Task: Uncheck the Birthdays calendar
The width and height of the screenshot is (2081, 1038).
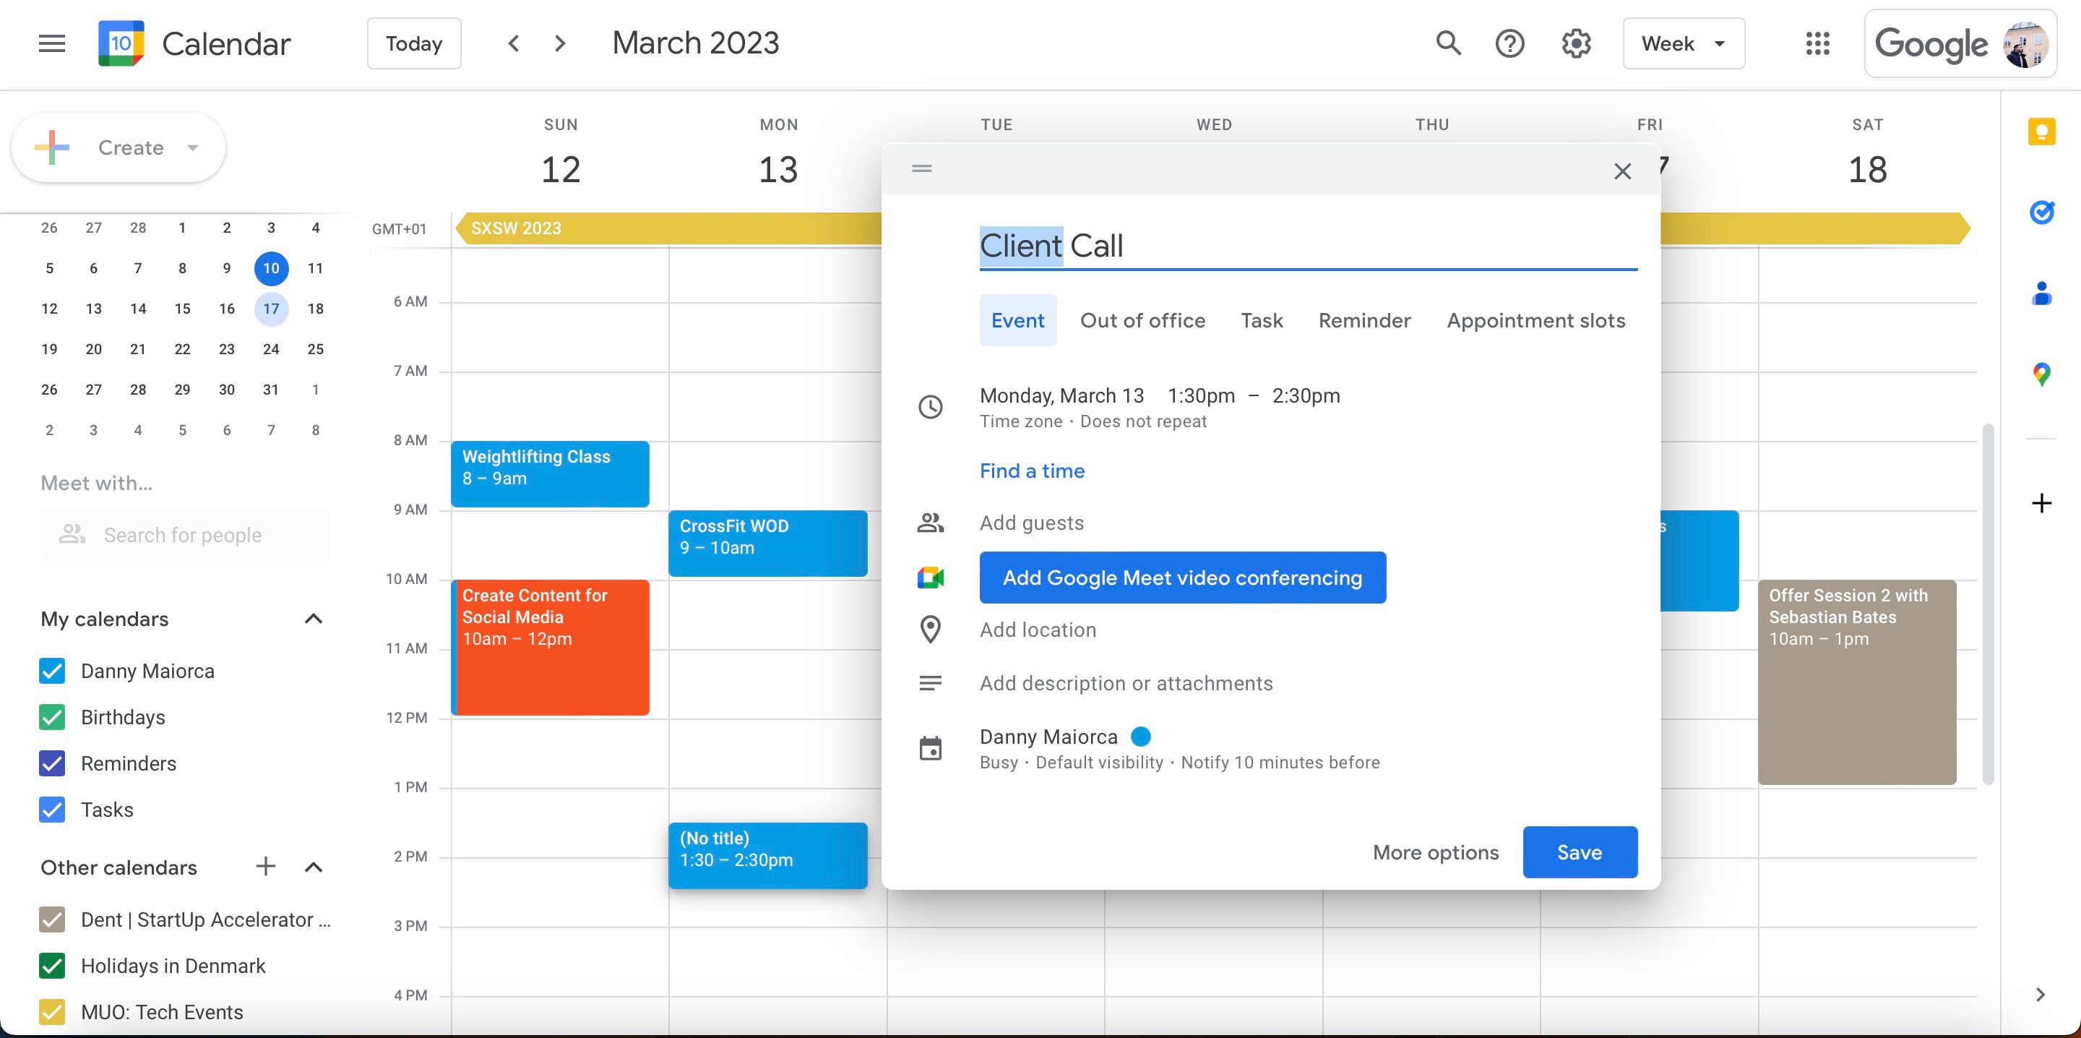Action: pos(53,717)
